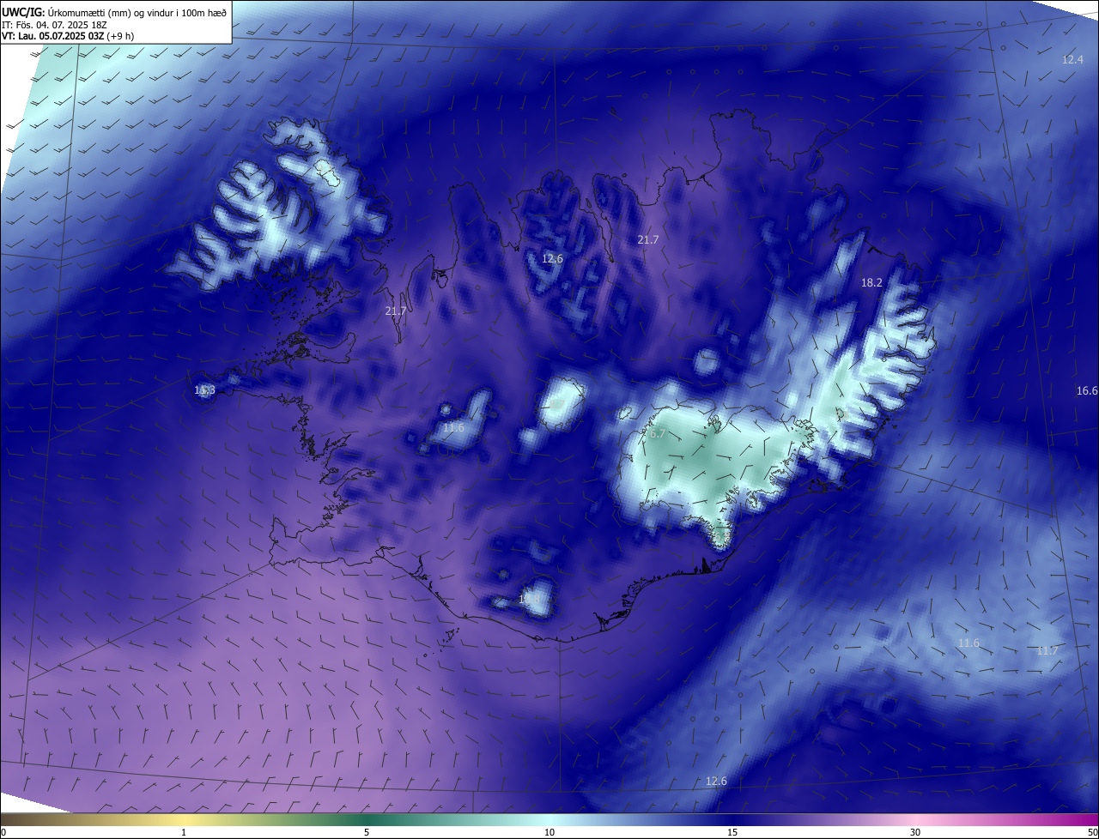This screenshot has width=1099, height=839.
Task: Click the 11.7 value over the ocean
Action: pos(1047,651)
